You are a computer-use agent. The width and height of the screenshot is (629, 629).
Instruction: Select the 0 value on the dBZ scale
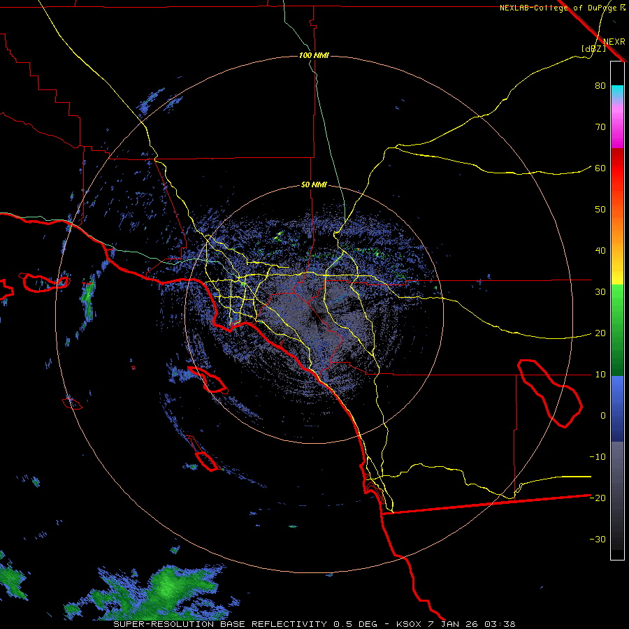point(603,416)
